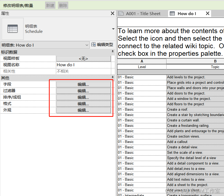Viewport: 224px width, 196px height.
Task: Click 'Create a roof.' cell
Action: (195, 110)
